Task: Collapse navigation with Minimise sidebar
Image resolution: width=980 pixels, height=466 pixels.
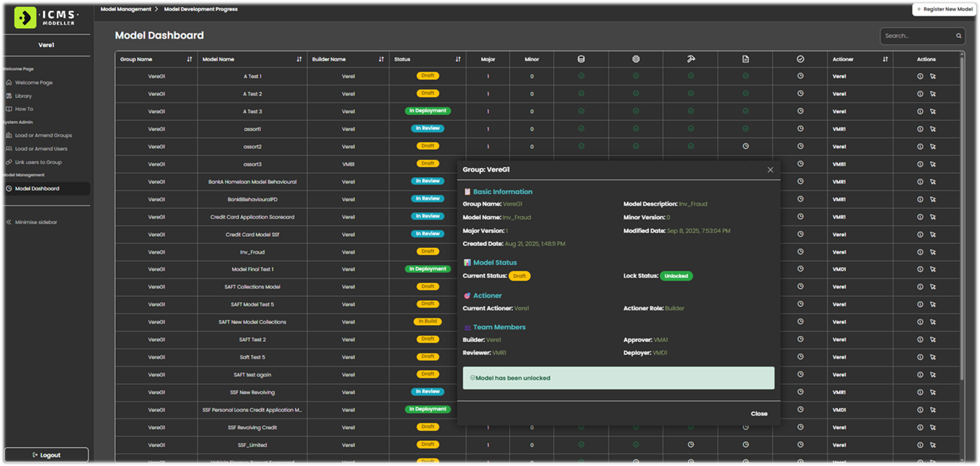Action: (36, 223)
